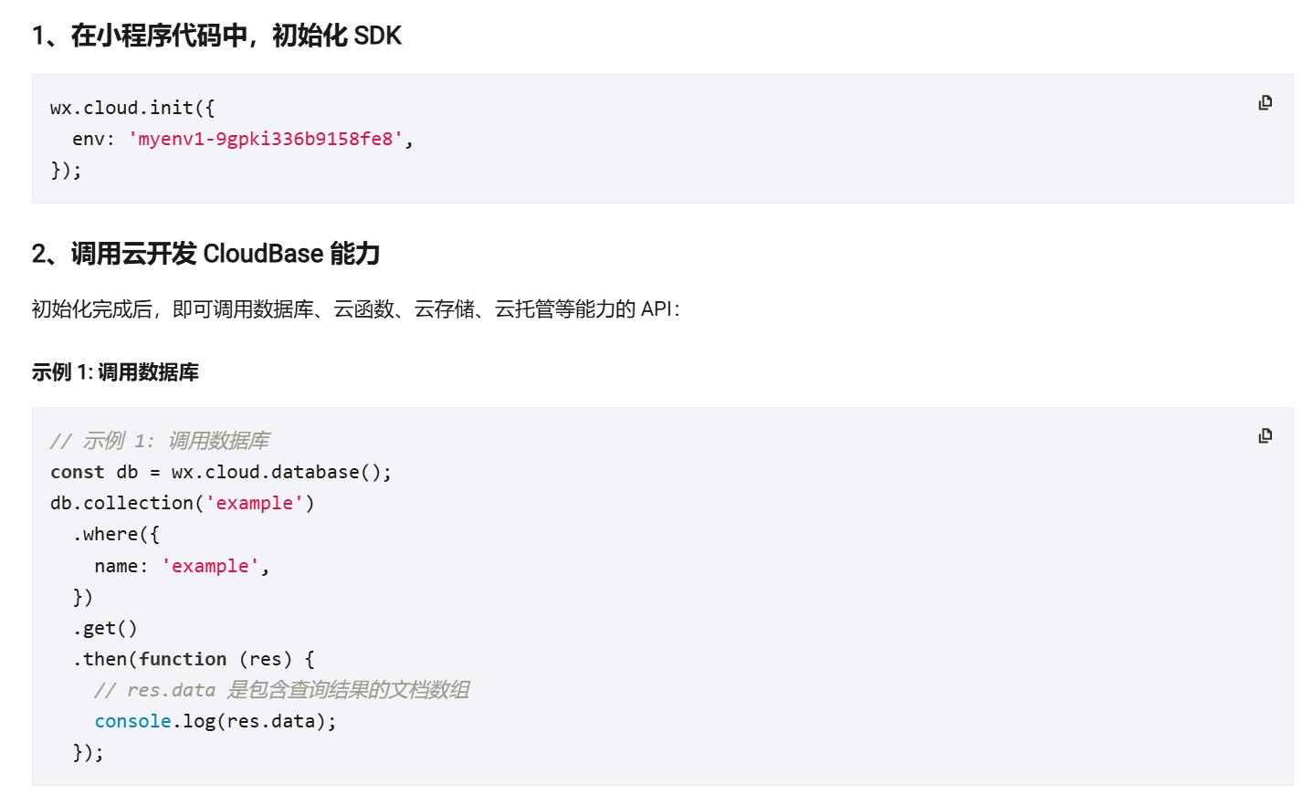Image resolution: width=1313 pixels, height=805 pixels.
Task: Click the env ID string 'myenv1-9gpki336b9158fe8'
Action: pos(266,139)
